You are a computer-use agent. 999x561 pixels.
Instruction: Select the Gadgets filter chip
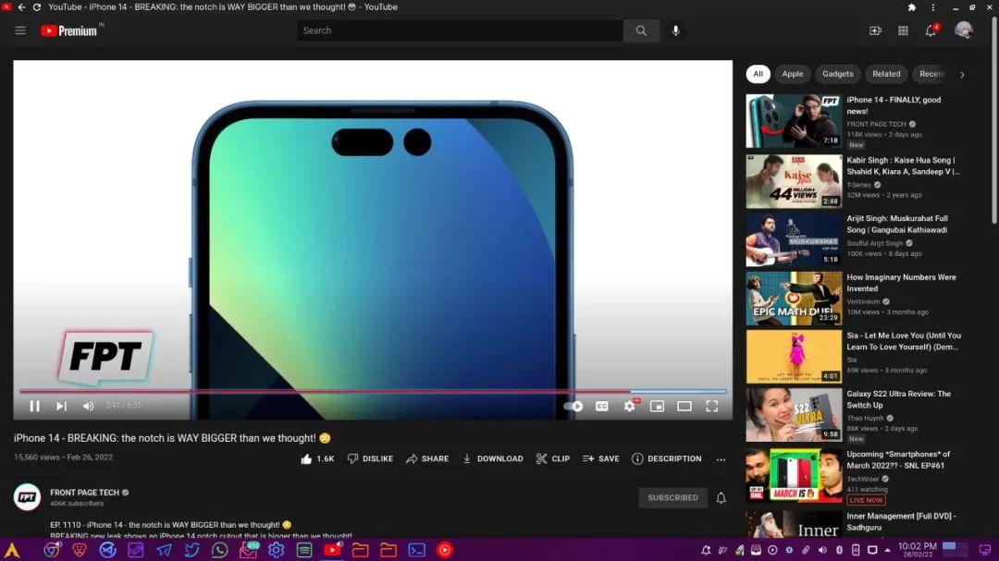(x=837, y=74)
